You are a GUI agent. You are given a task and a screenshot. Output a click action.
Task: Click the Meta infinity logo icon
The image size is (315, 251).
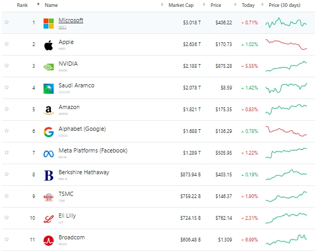pos(49,154)
